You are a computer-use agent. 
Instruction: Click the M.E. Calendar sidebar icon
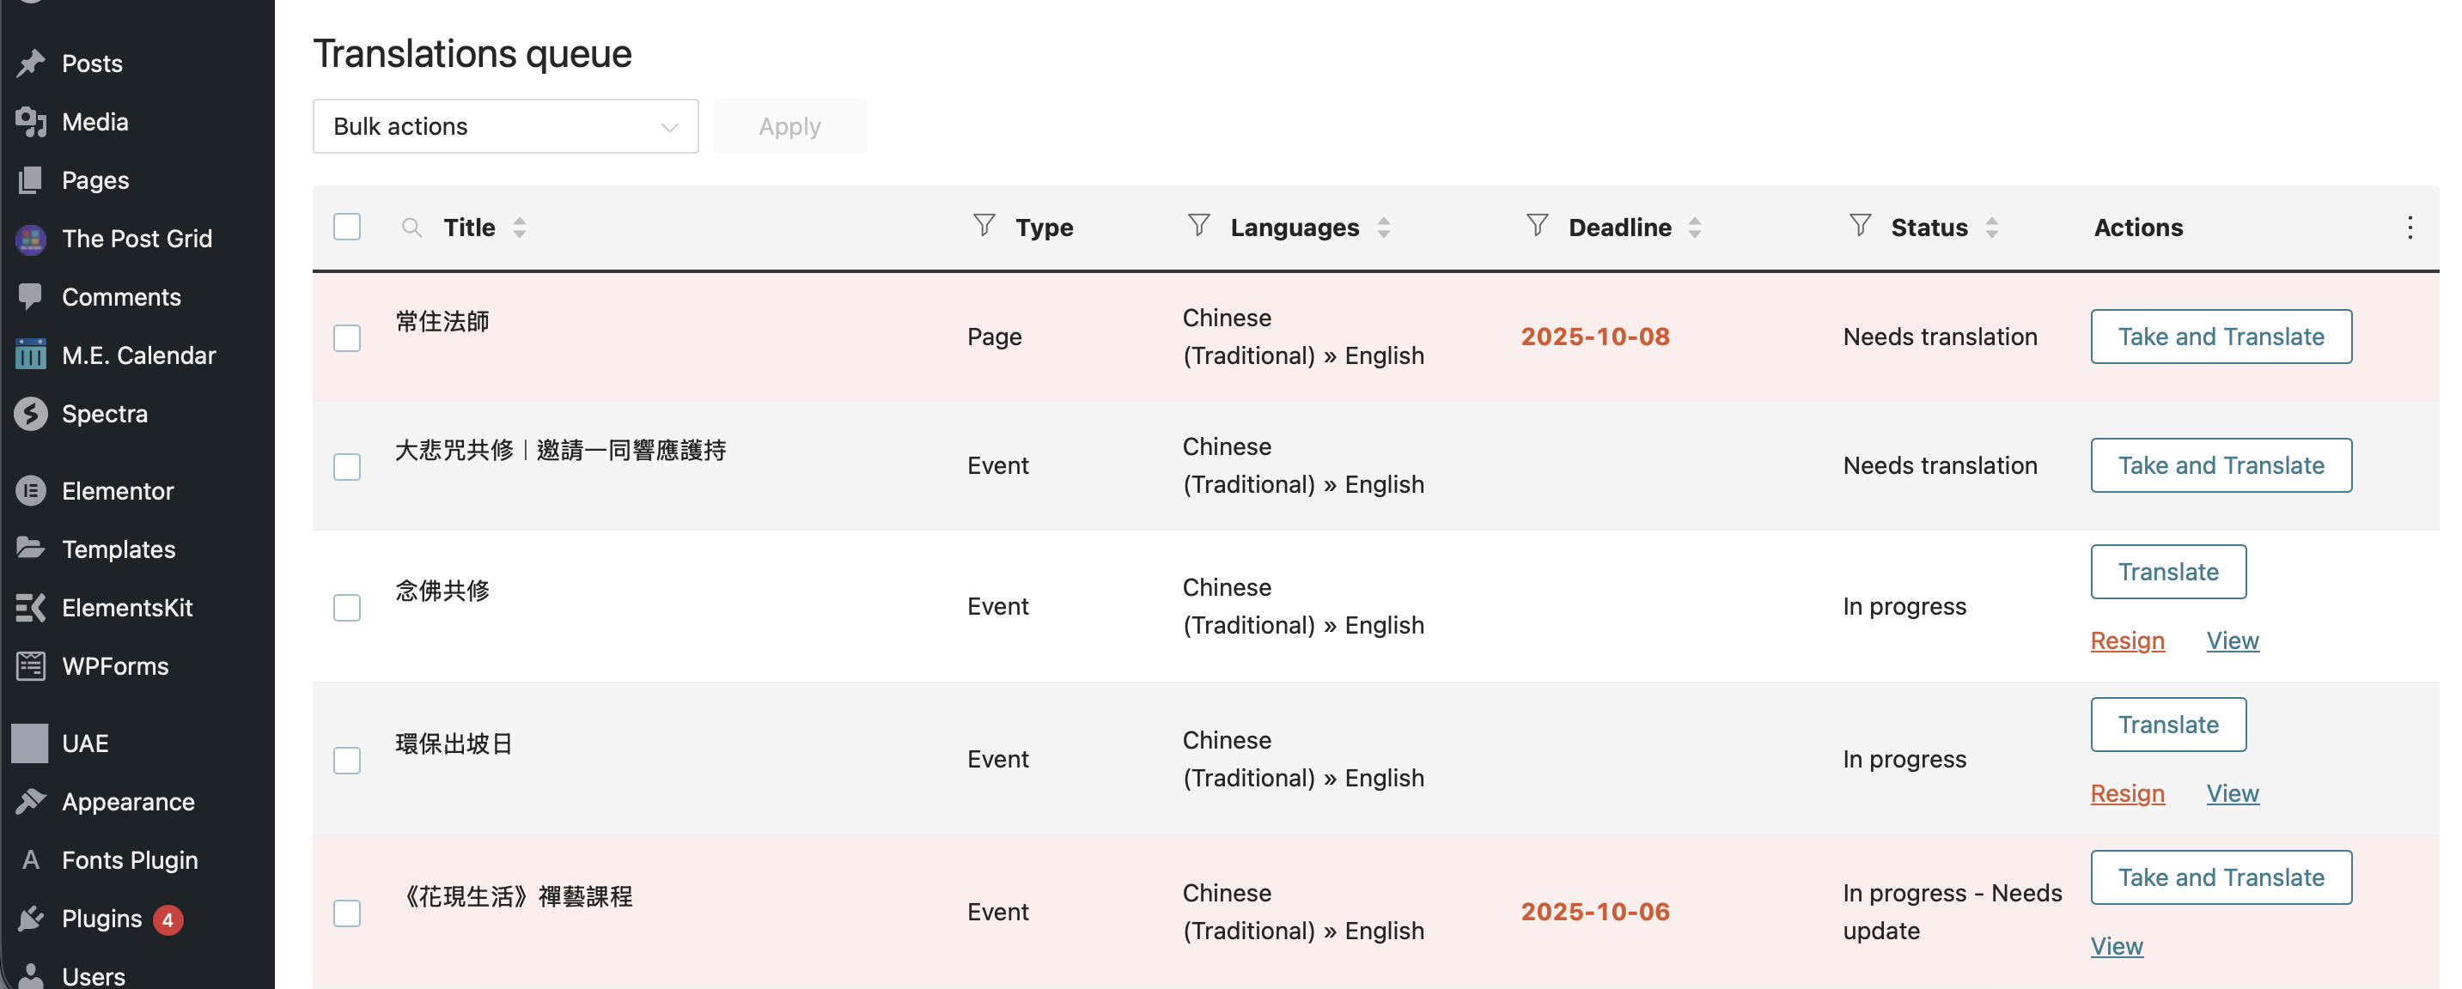31,355
